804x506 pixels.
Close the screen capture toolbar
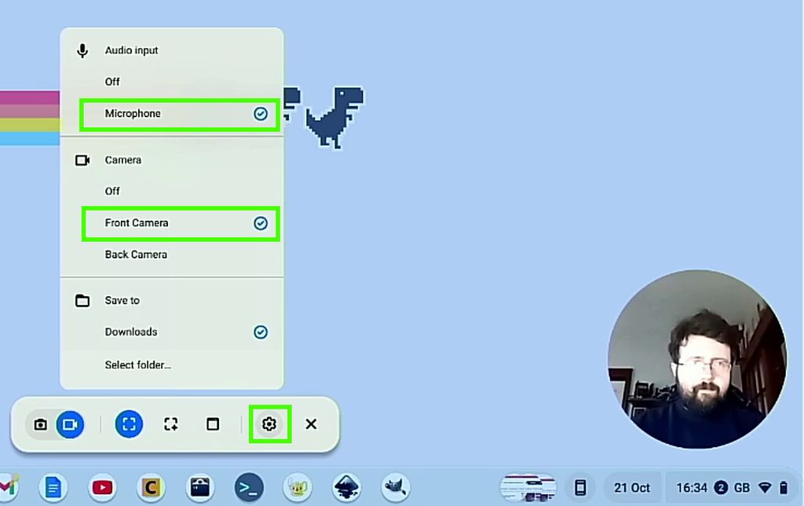point(311,424)
